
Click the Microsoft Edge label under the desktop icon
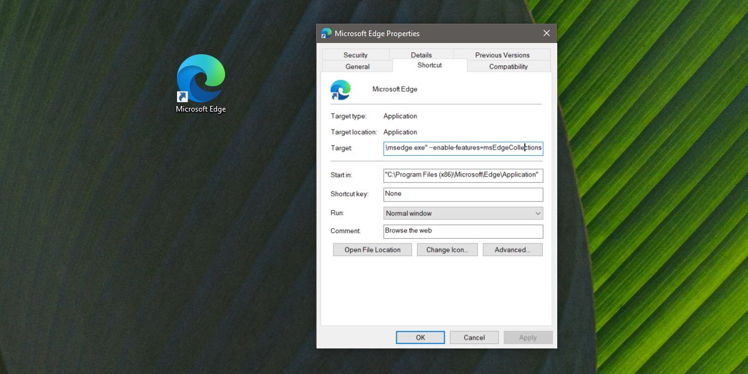click(201, 109)
